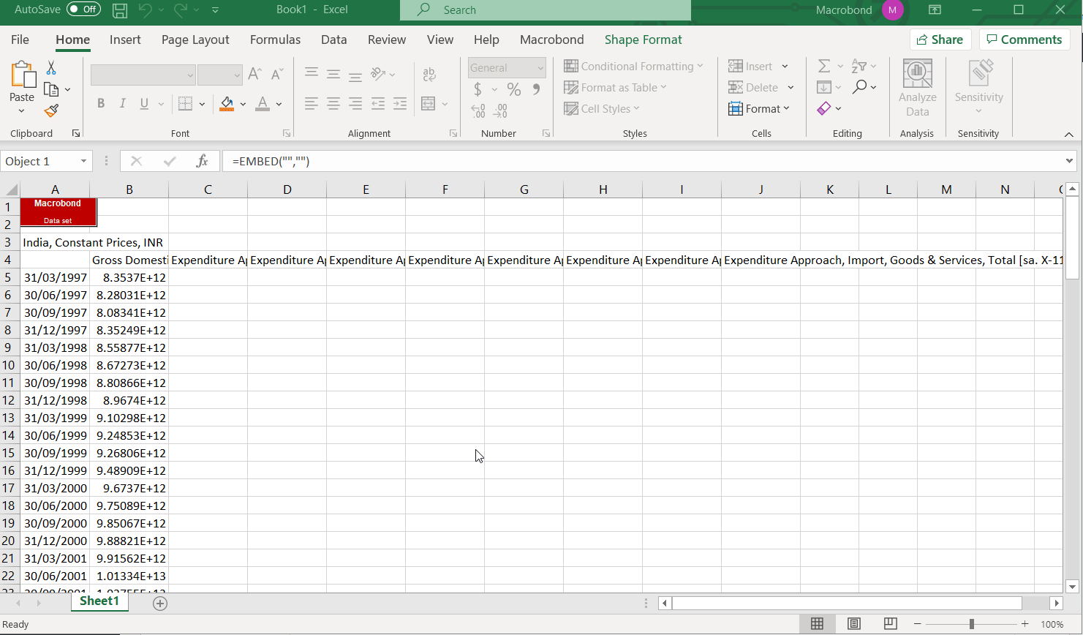Click Decrease Font Size icon
The height and width of the screenshot is (635, 1083).
point(276,74)
